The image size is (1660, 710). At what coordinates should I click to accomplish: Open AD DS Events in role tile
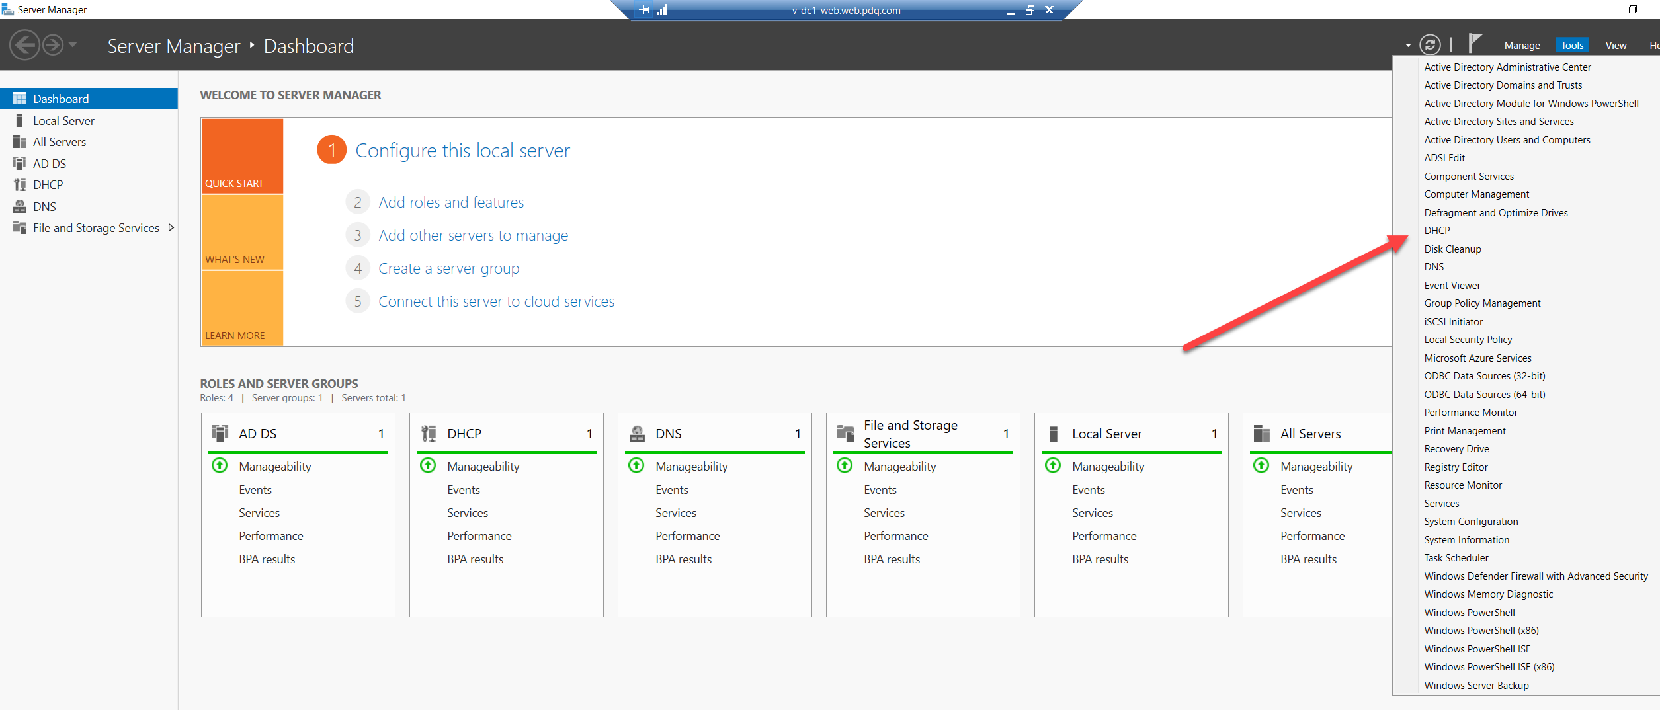(255, 490)
